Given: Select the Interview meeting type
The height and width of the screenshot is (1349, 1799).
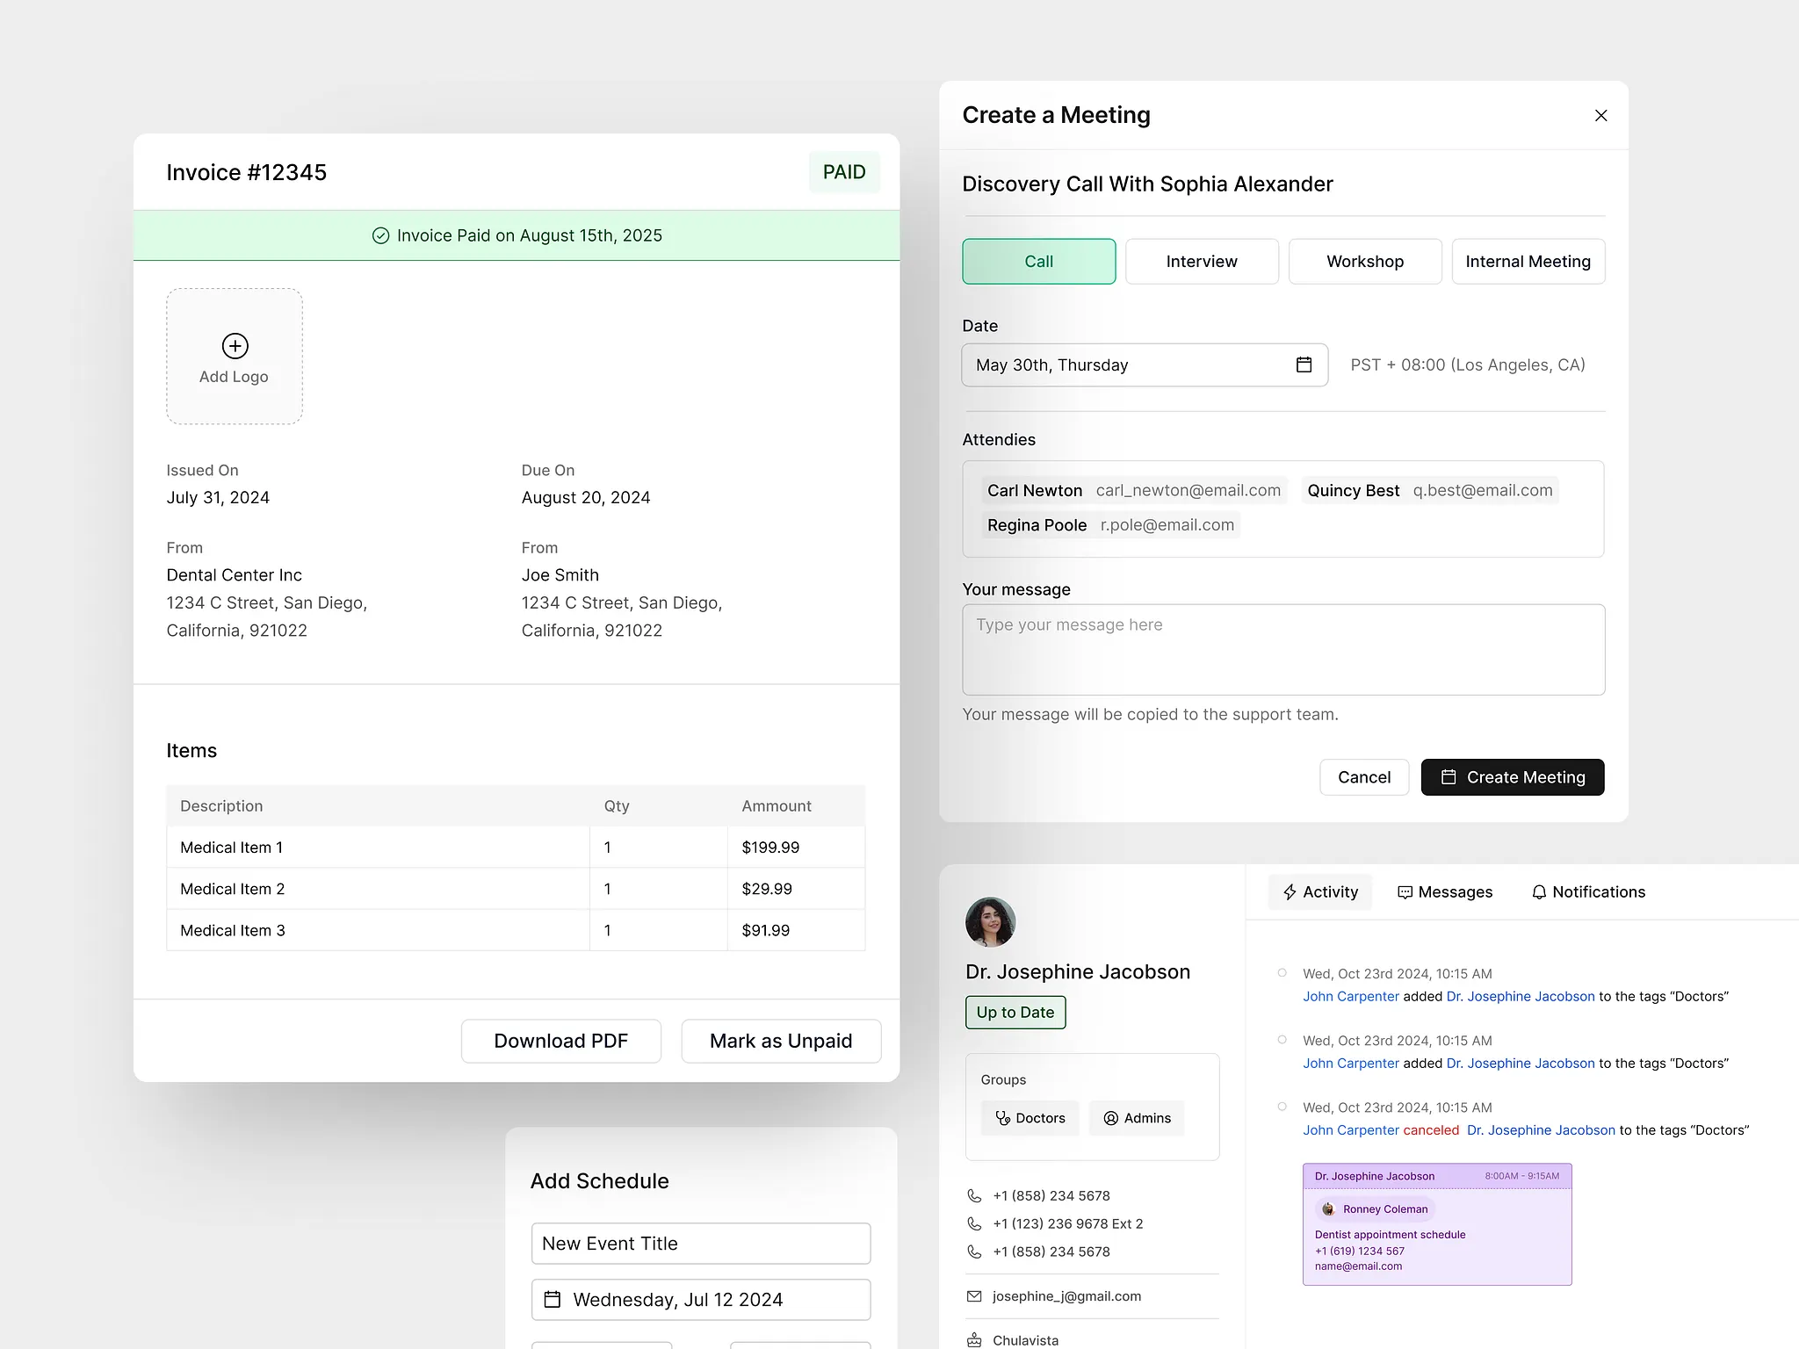Looking at the screenshot, I should [1201, 262].
